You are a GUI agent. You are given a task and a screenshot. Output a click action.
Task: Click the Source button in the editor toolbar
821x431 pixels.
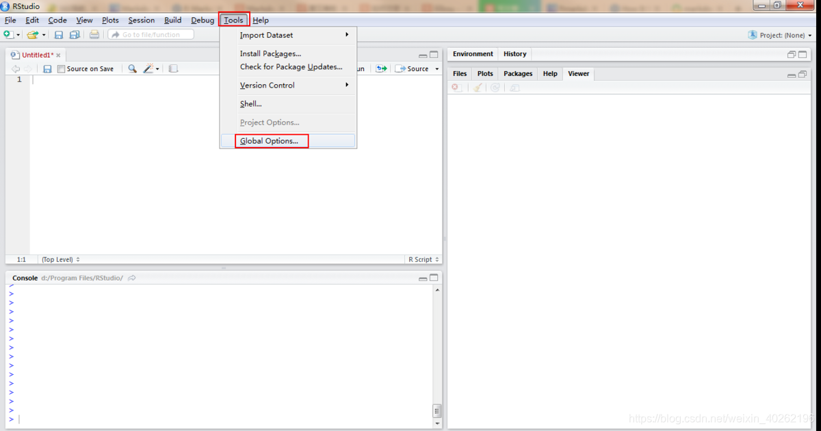click(413, 69)
